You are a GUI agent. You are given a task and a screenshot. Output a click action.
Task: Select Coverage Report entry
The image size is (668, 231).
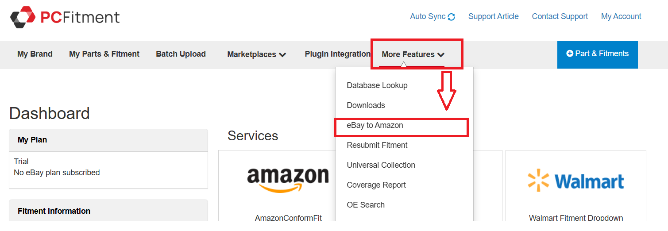(x=376, y=185)
